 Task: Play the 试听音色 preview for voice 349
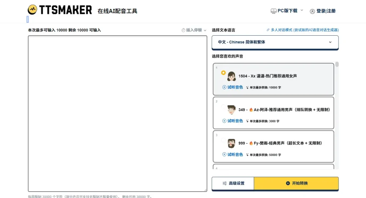point(233,121)
